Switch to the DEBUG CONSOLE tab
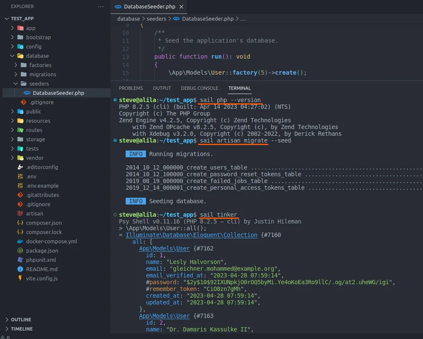Image resolution: width=423 pixels, height=339 pixels. (x=199, y=88)
